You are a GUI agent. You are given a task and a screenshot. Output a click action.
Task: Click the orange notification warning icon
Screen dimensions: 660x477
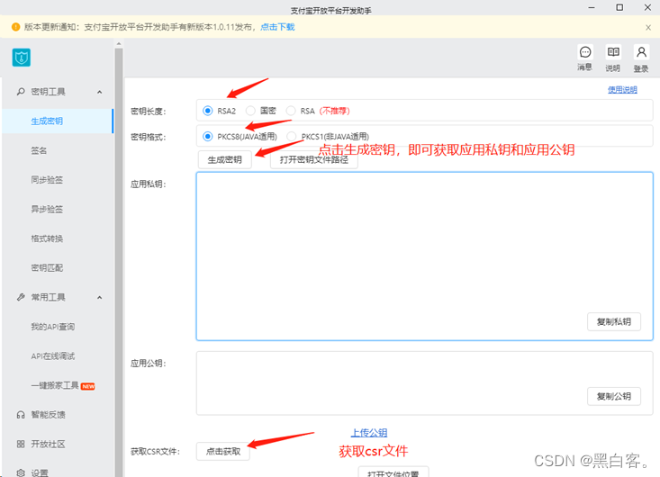click(x=15, y=27)
